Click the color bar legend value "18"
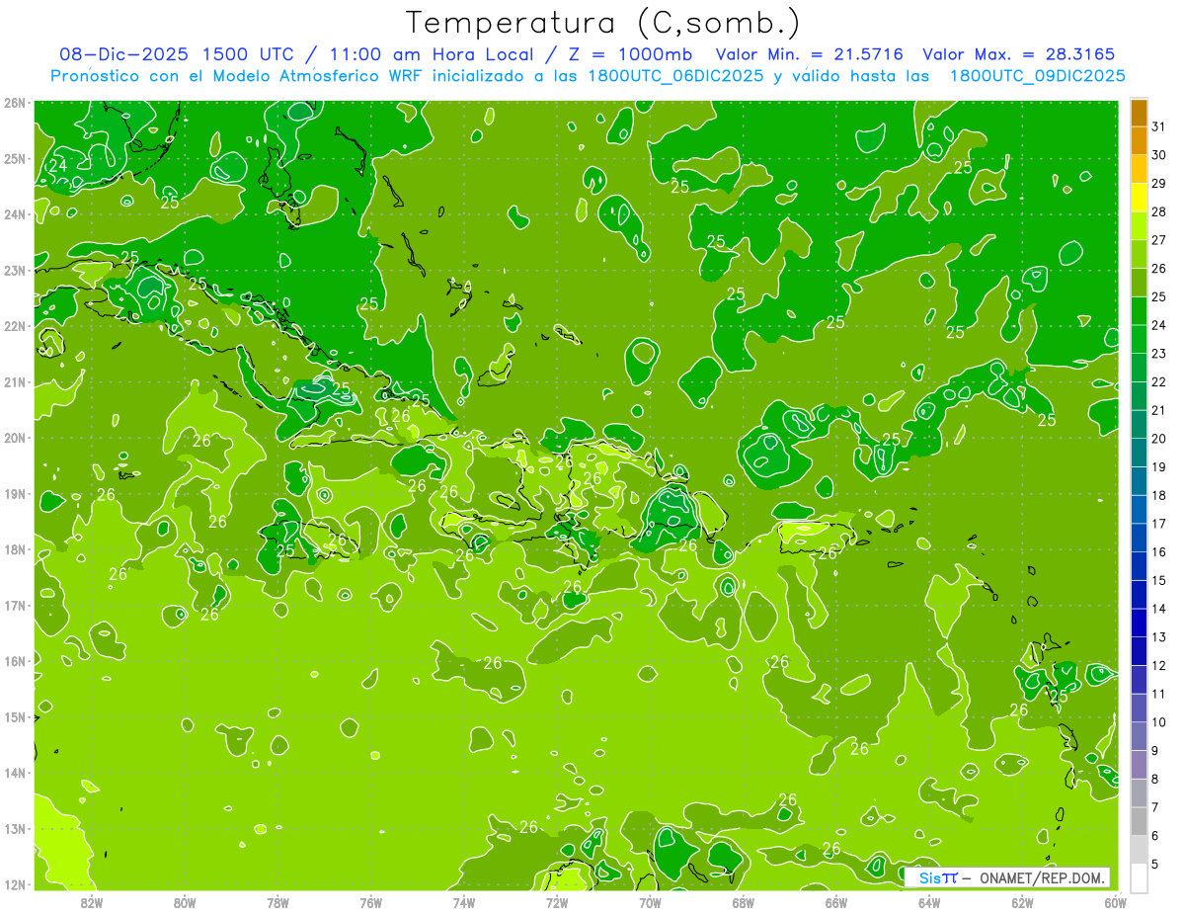This screenshot has height=916, width=1185. coord(1158,495)
